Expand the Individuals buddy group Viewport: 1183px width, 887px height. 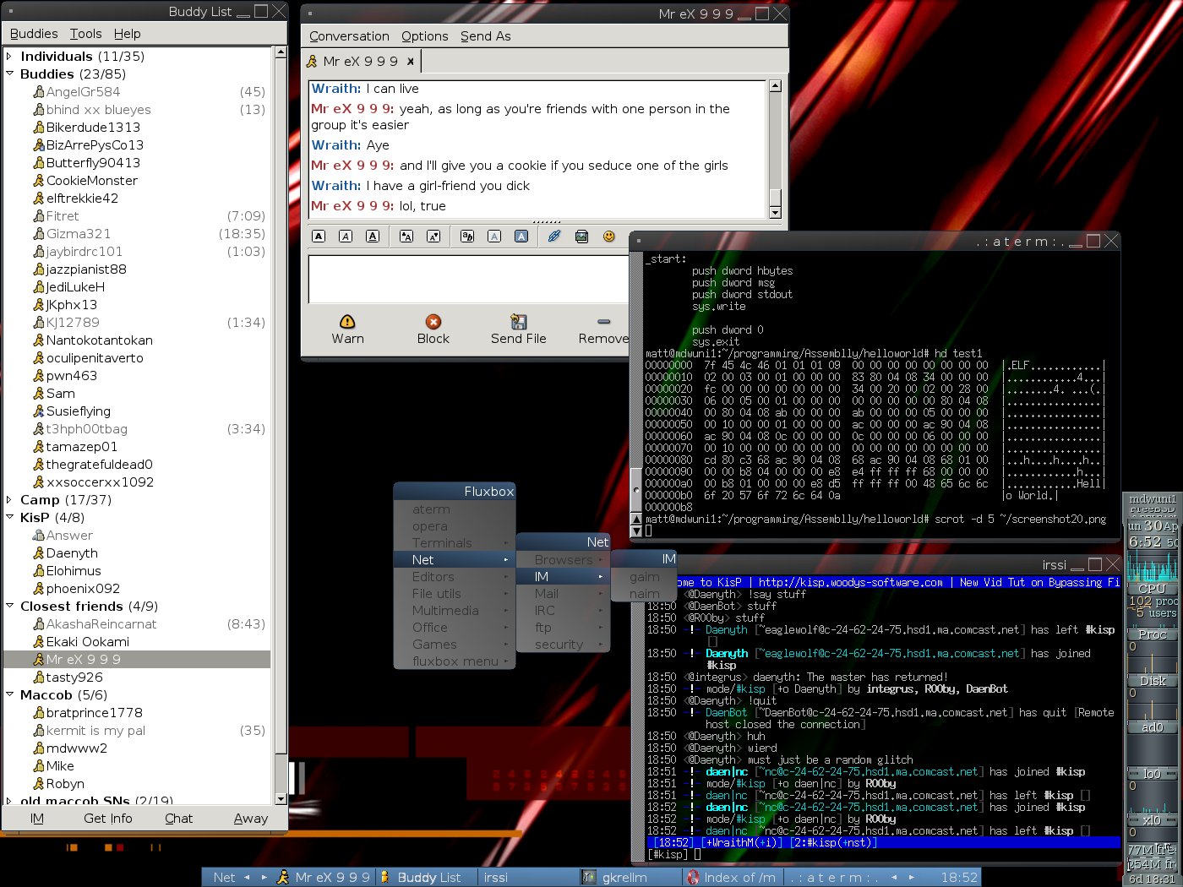pyautogui.click(x=9, y=57)
